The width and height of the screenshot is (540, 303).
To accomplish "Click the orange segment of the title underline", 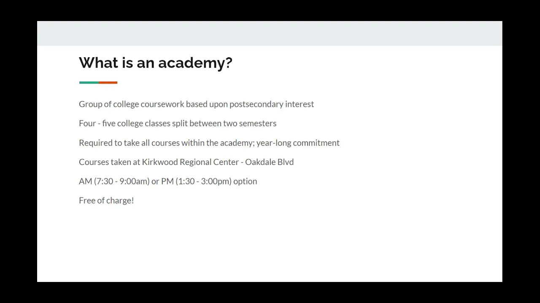I will [108, 82].
